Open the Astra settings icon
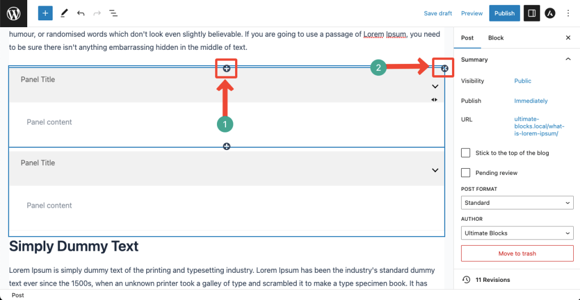Image resolution: width=580 pixels, height=300 pixels. tap(550, 13)
